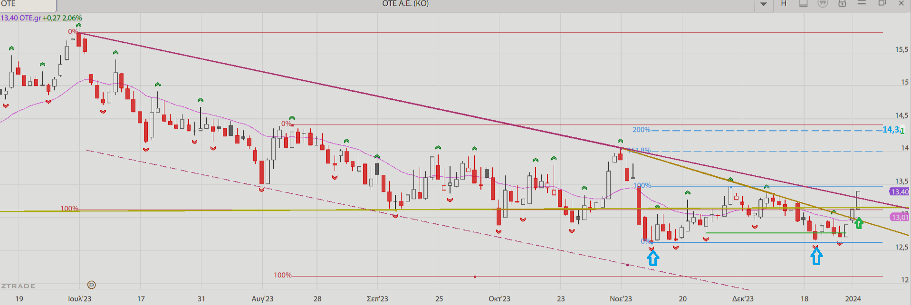Open the chart symbol dropdown arrow

pos(763,4)
